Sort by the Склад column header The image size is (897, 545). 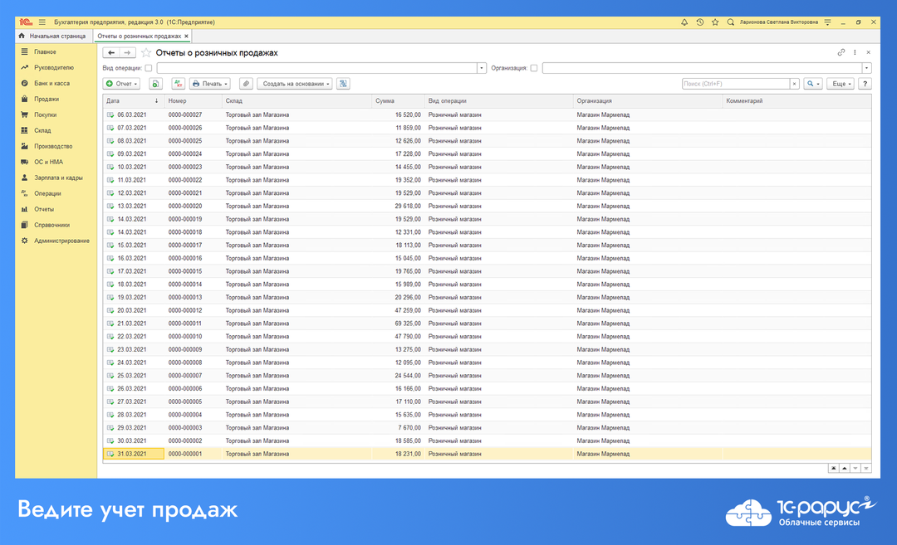297,101
